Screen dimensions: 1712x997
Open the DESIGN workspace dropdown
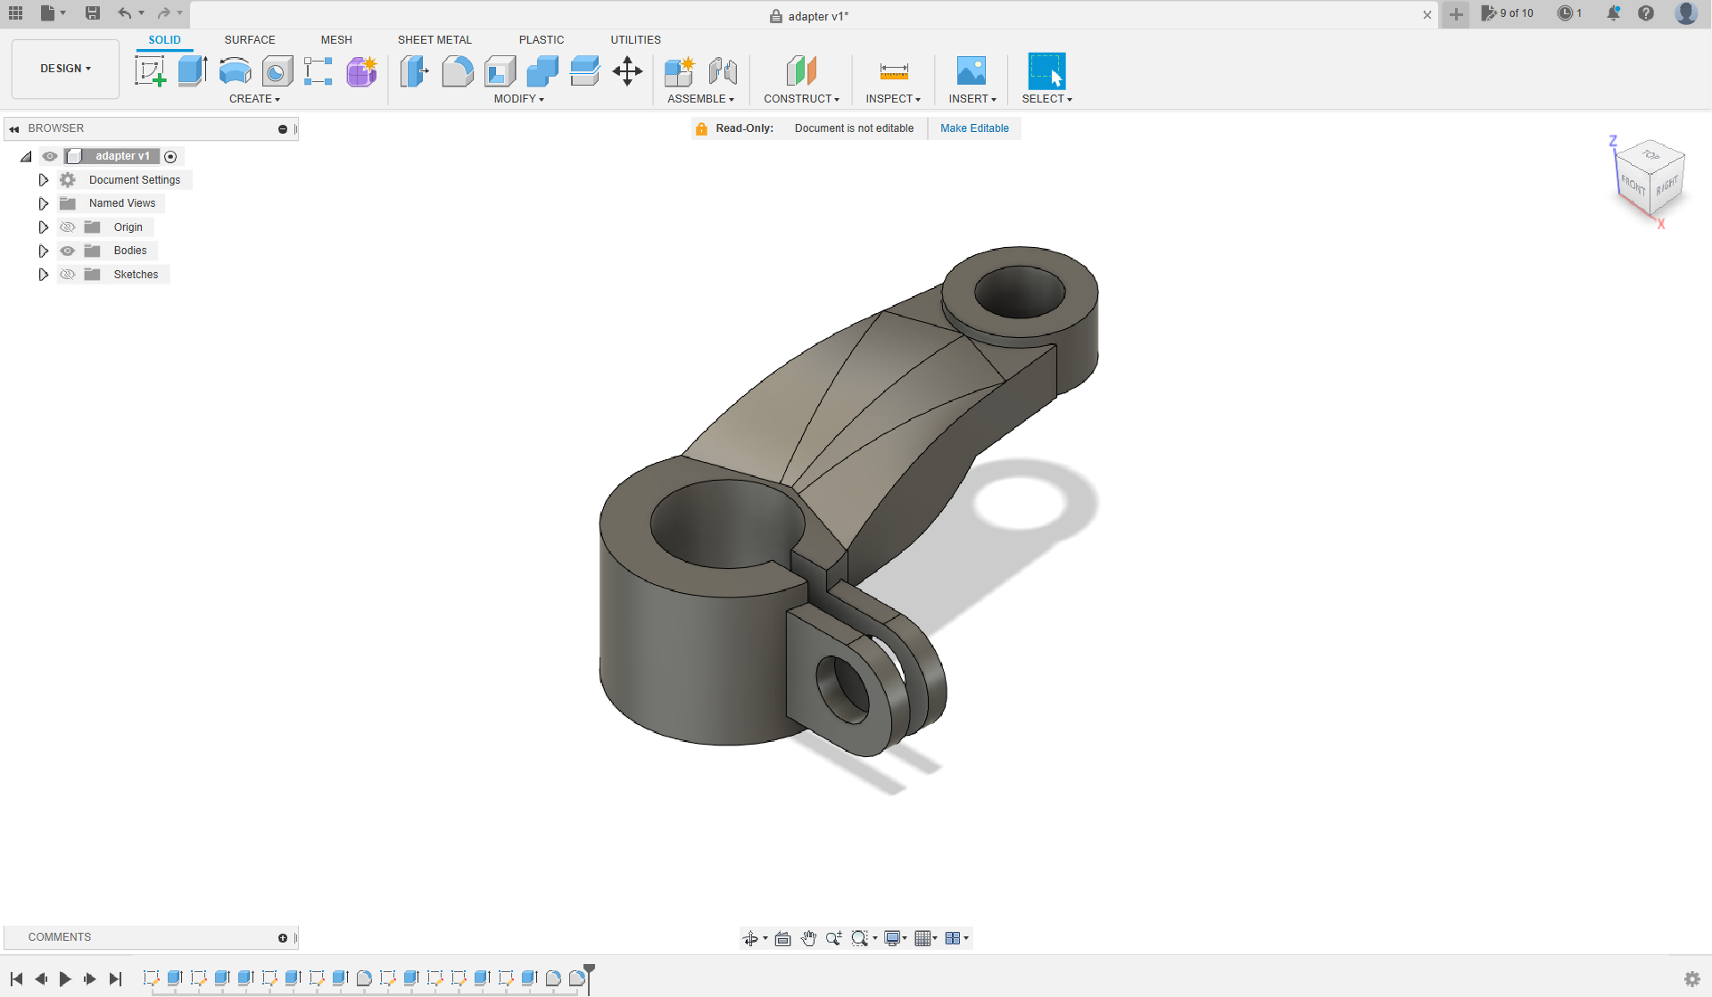point(65,69)
